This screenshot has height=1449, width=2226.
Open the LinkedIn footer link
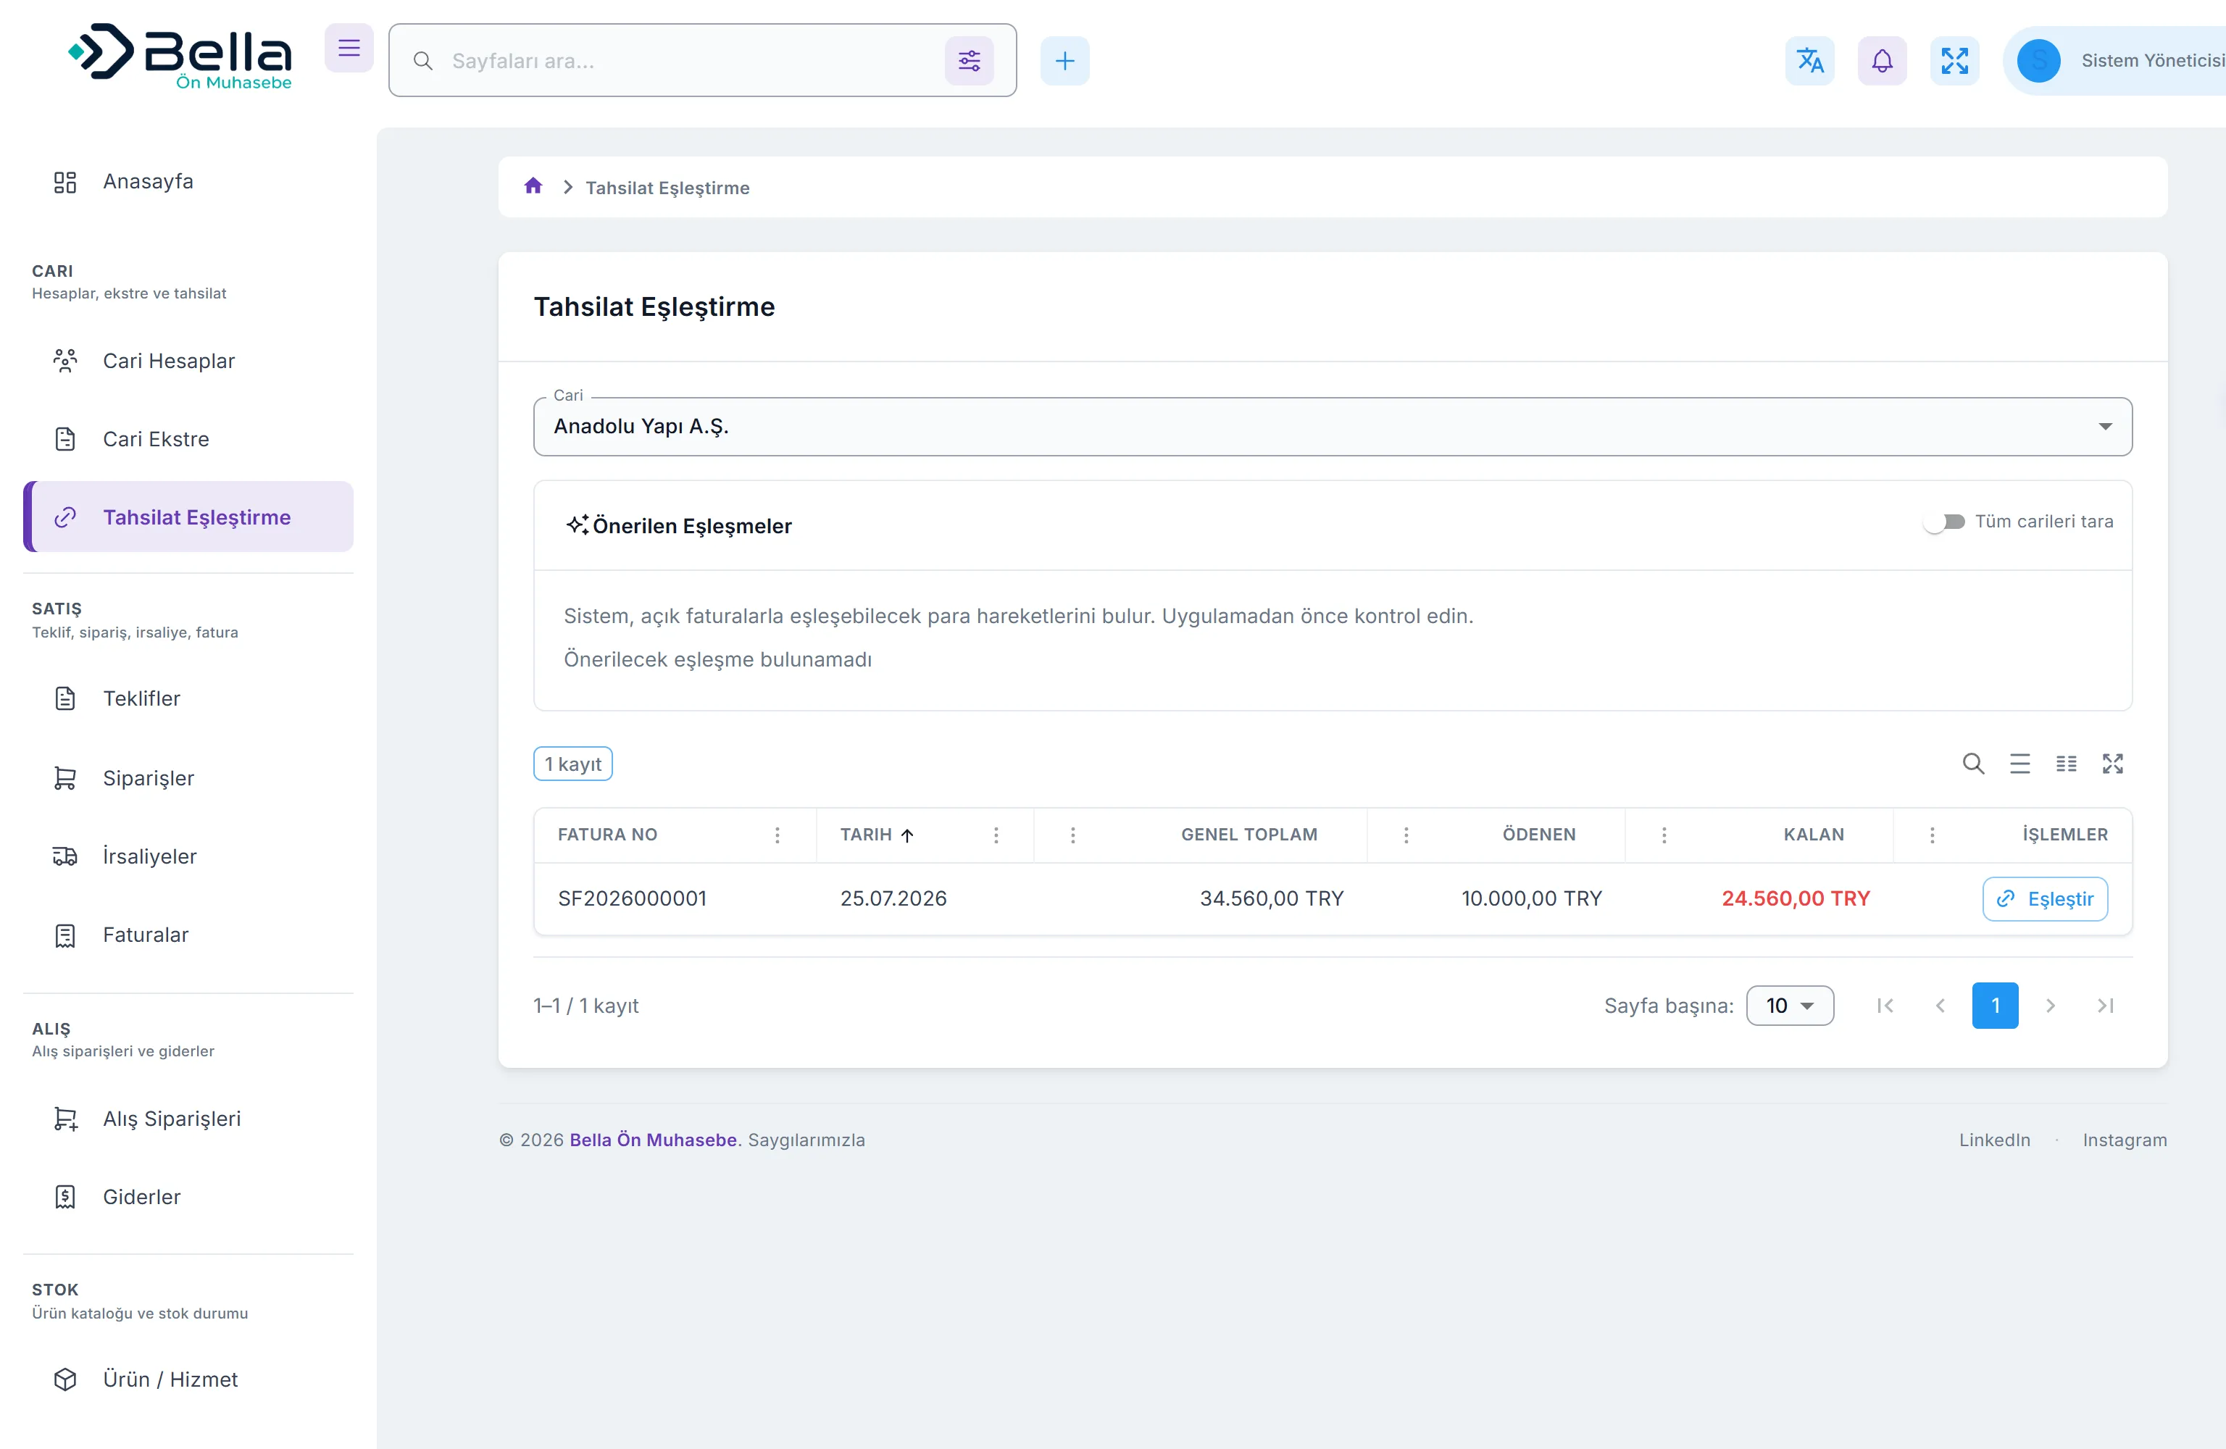[1994, 1140]
